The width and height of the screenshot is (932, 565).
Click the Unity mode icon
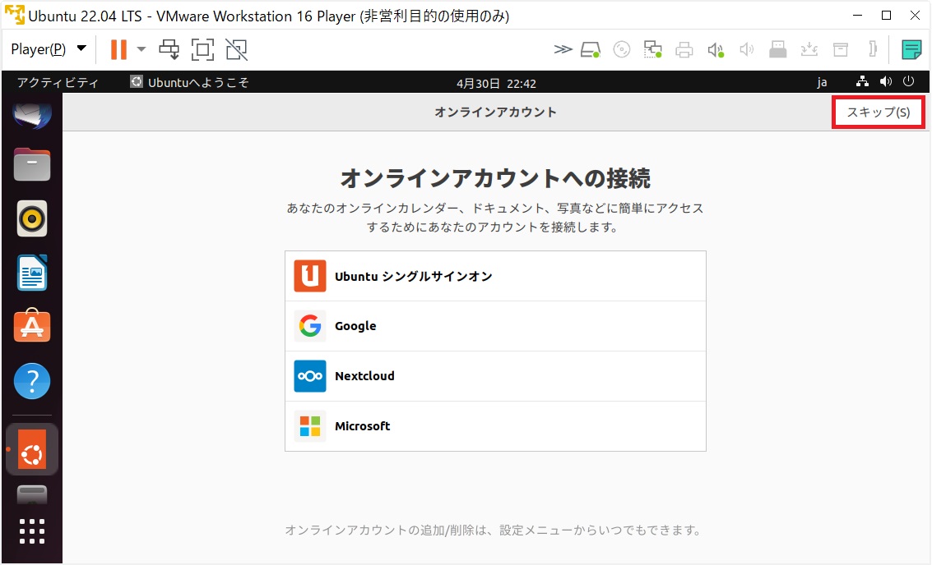[237, 49]
